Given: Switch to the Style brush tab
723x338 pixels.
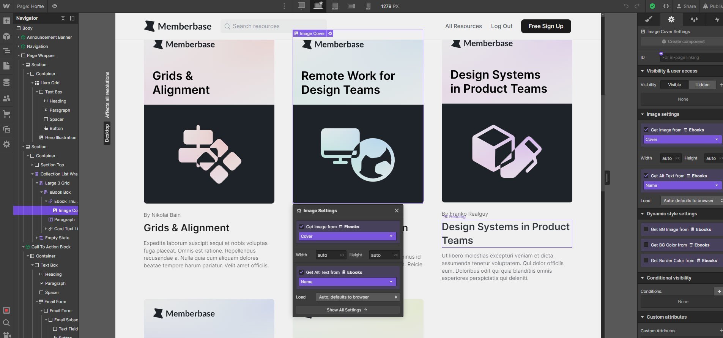Looking at the screenshot, I should (x=649, y=19).
